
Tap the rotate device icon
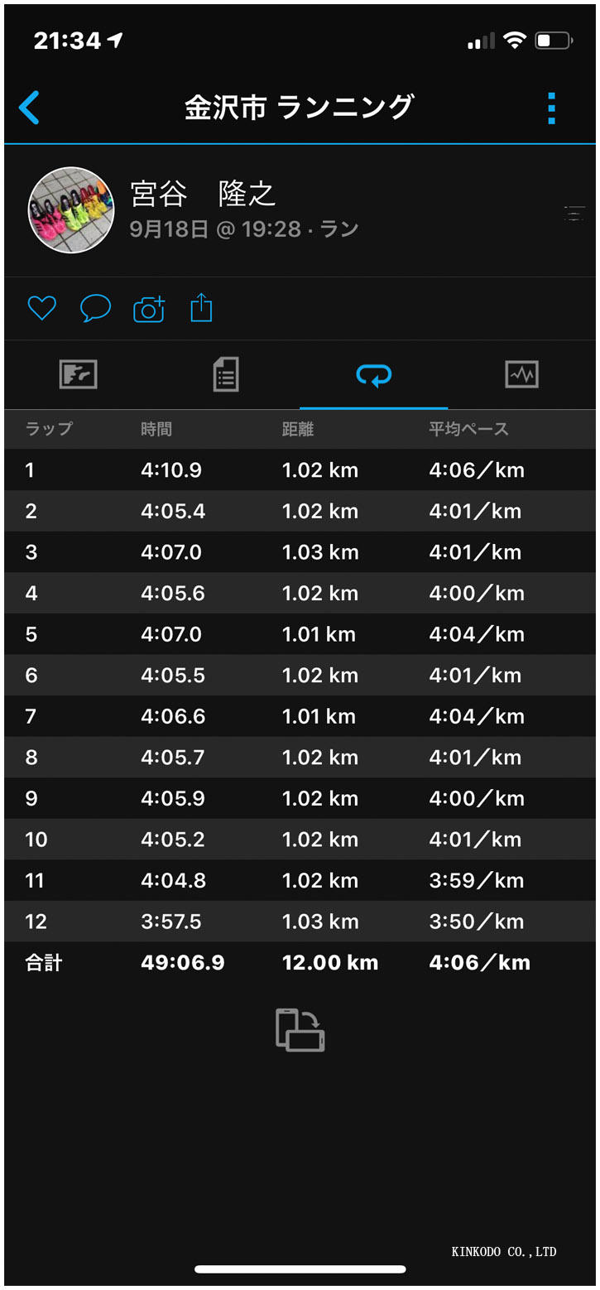click(300, 1030)
